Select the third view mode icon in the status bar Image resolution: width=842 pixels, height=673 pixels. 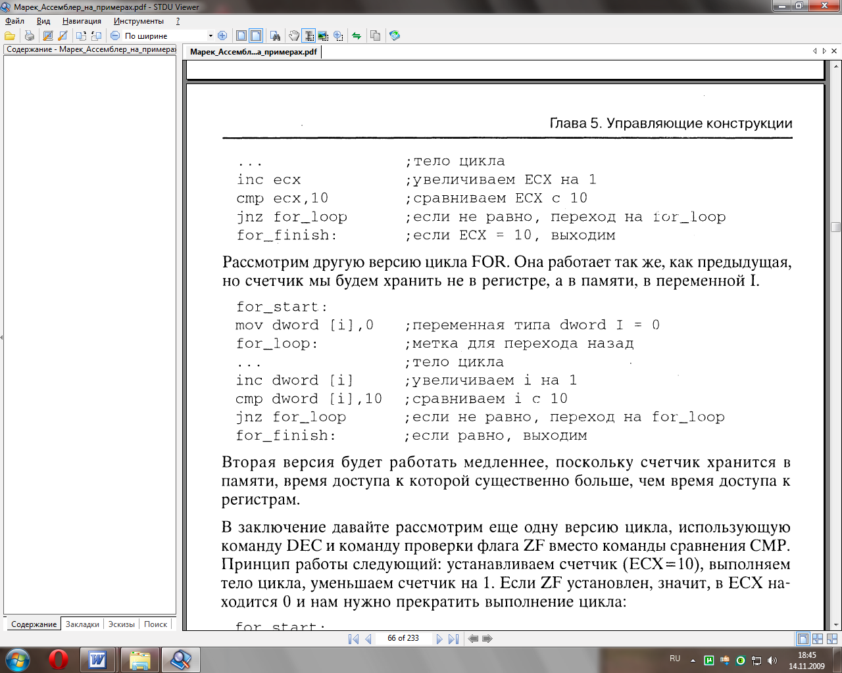tap(833, 639)
